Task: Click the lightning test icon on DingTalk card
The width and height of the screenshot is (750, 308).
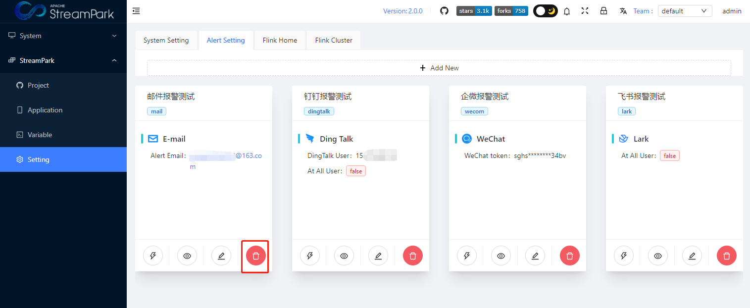Action: coord(310,256)
